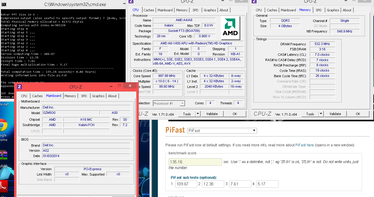Select the 'PCI-Express' graphic interface version
The height and width of the screenshot is (197, 374).
[92, 169]
